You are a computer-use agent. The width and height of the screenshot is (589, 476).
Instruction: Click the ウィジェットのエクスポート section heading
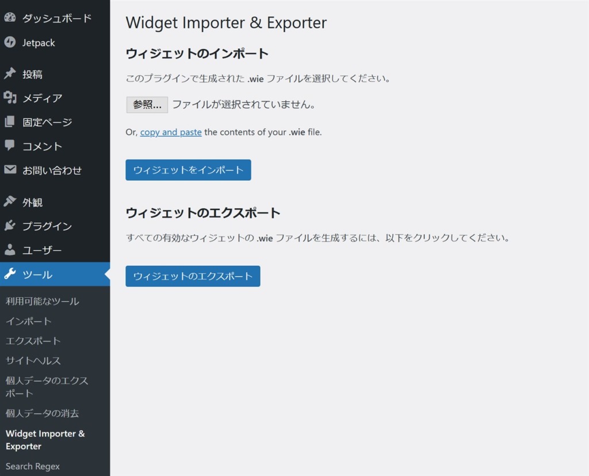click(203, 212)
